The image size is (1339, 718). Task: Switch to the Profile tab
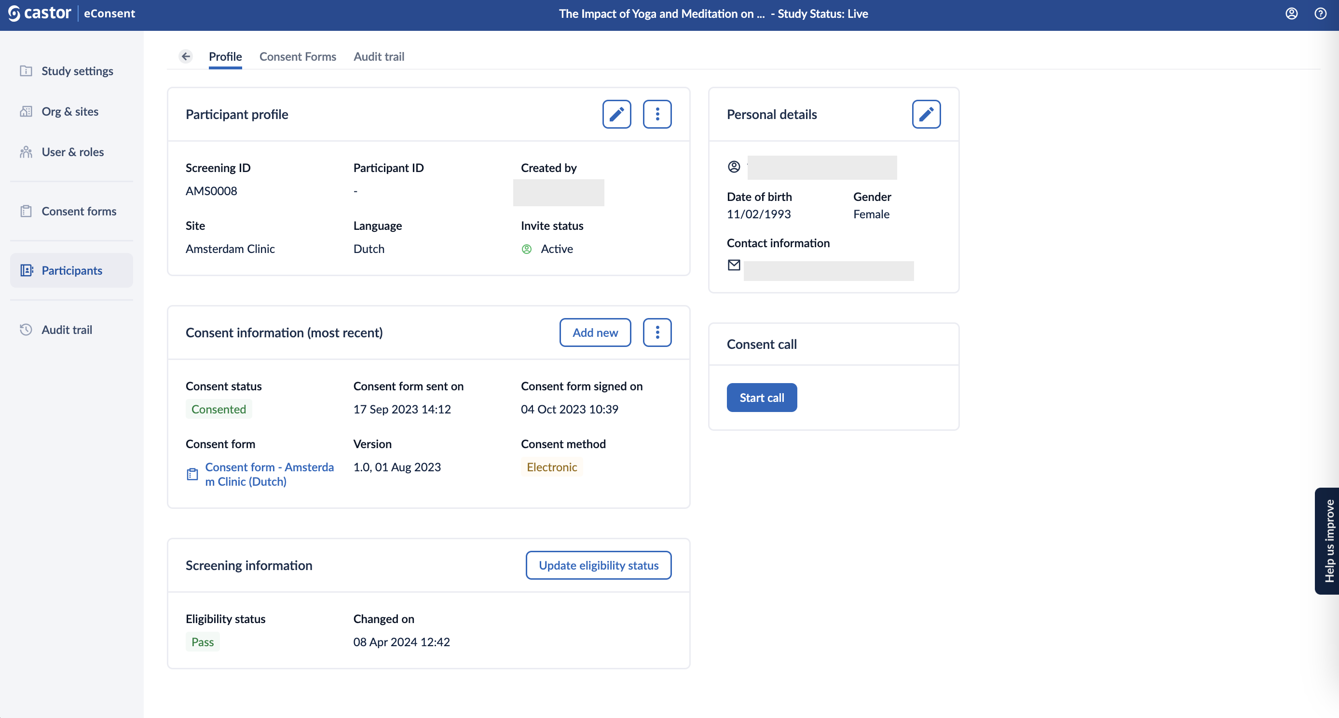click(225, 56)
